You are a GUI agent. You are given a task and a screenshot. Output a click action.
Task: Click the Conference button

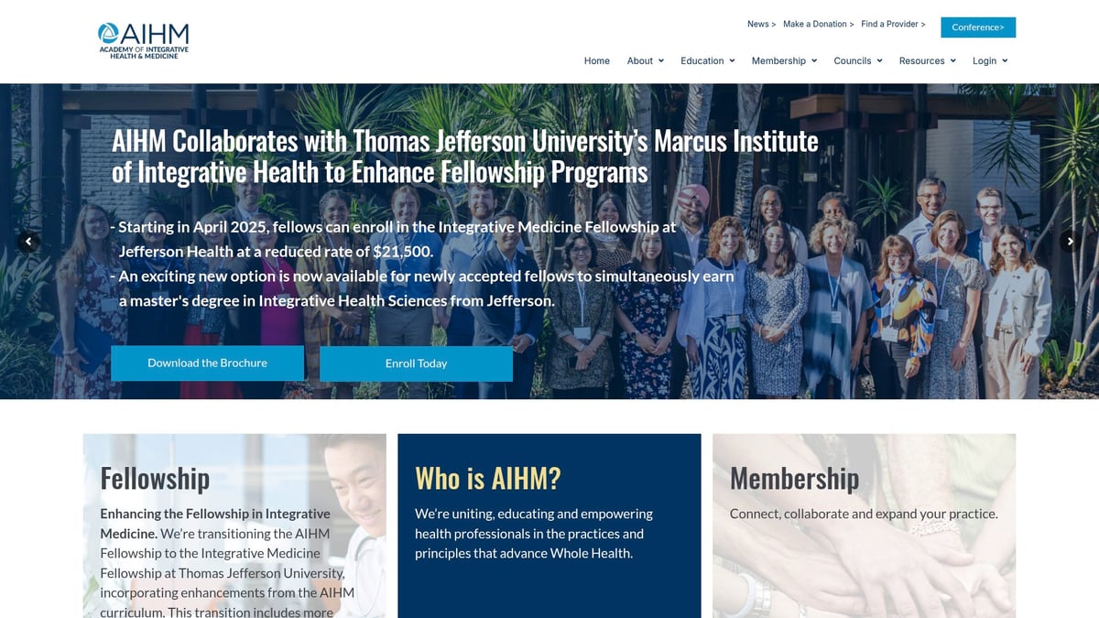pyautogui.click(x=978, y=27)
